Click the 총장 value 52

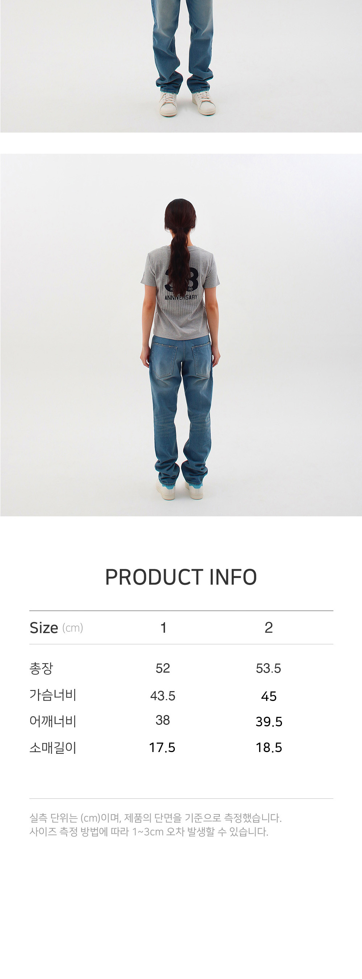click(163, 668)
